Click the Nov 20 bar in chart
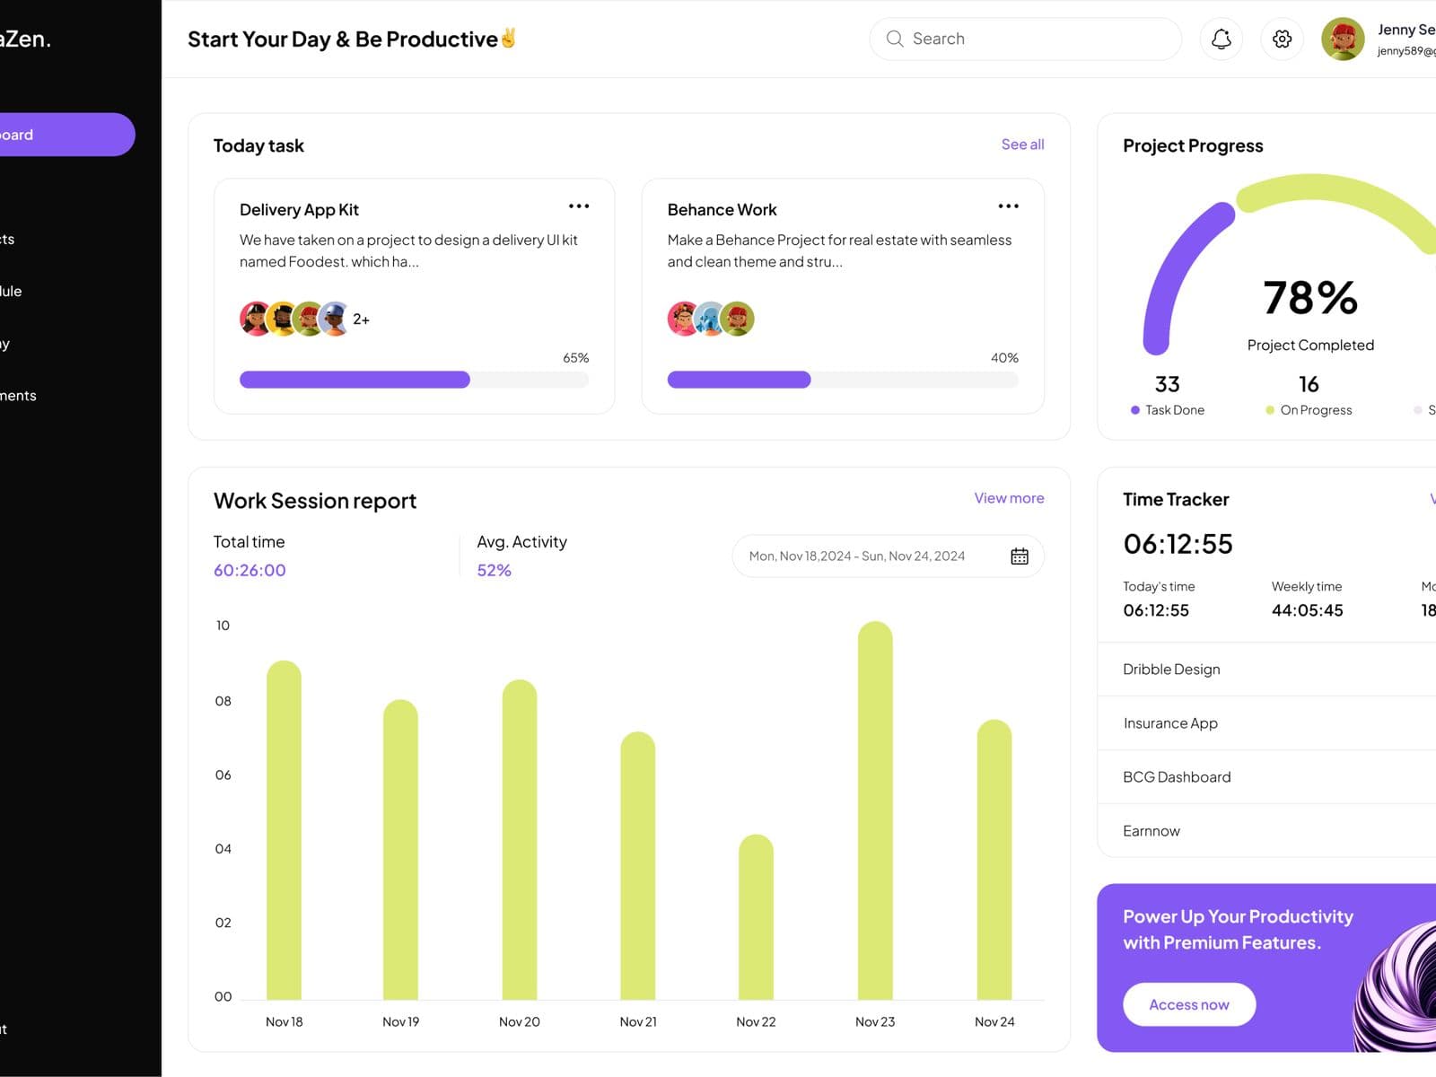Viewport: 1436px width, 1077px height. [x=520, y=839]
